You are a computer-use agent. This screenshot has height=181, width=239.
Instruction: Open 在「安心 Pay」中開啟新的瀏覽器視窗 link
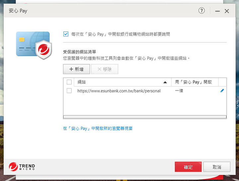(x=98, y=129)
